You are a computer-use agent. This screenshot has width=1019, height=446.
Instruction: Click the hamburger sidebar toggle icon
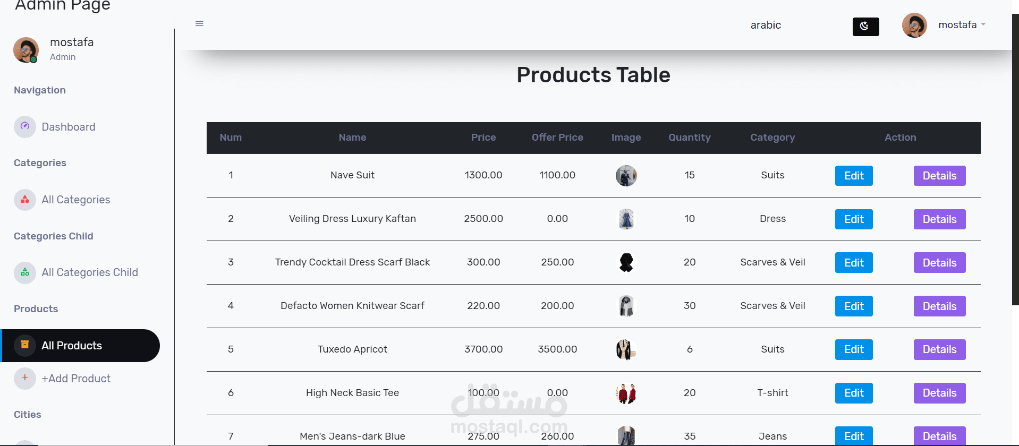(x=199, y=24)
